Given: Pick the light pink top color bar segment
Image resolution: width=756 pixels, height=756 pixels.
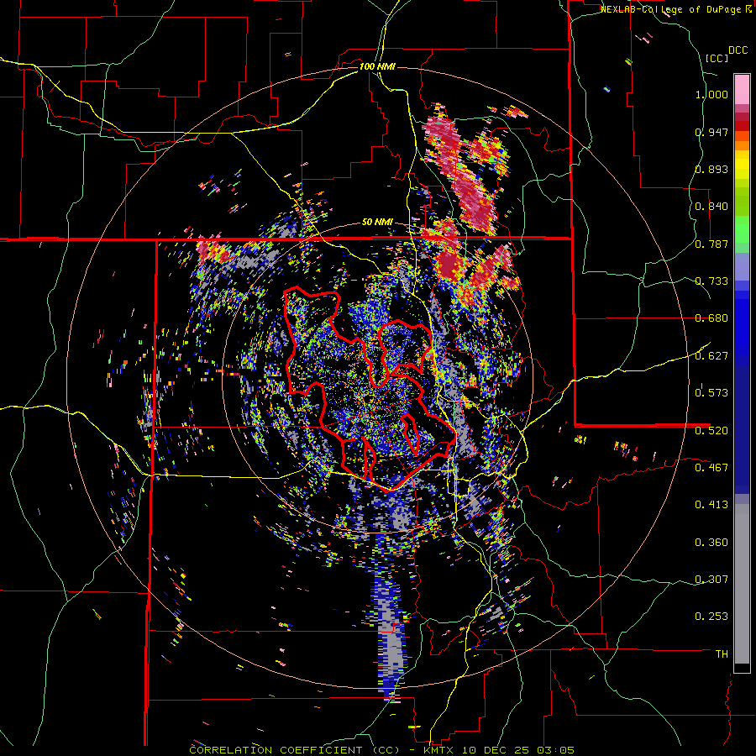Looking at the screenshot, I should (x=742, y=89).
